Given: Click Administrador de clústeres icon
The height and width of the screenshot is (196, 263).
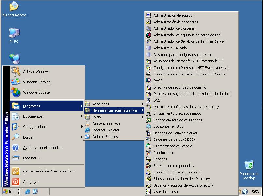Looking at the screenshot, I should click(148, 28).
